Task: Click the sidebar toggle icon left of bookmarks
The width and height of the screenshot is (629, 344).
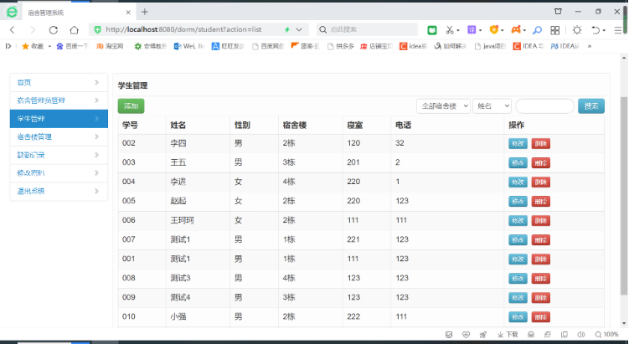Action: point(8,46)
